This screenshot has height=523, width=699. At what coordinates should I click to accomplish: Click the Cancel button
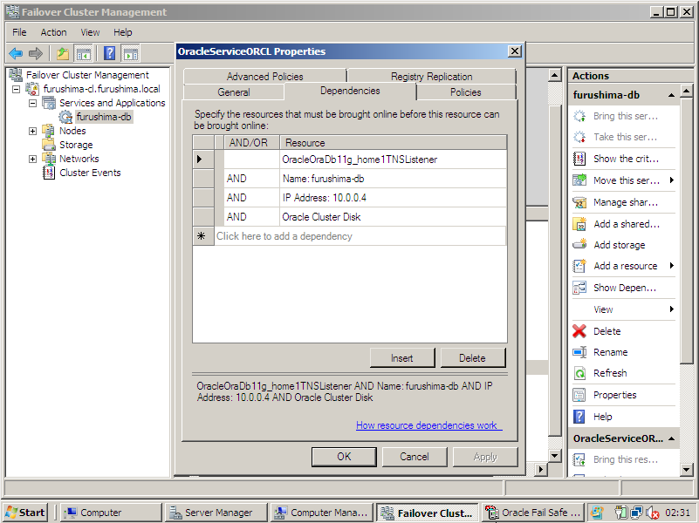(415, 457)
